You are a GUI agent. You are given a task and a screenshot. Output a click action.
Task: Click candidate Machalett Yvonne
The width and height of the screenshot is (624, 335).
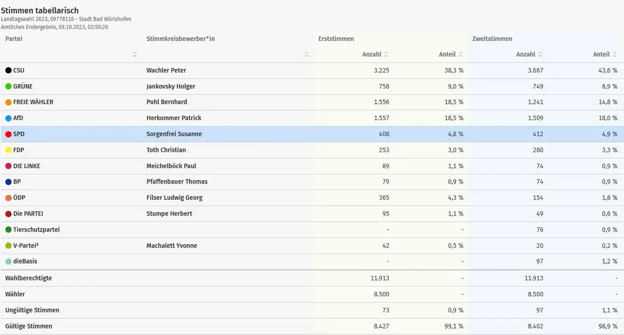pyautogui.click(x=172, y=245)
